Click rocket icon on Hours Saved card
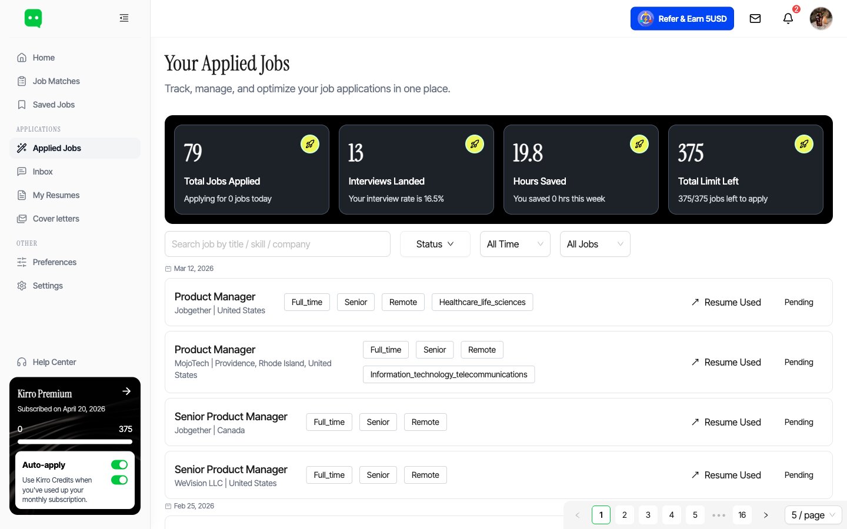This screenshot has width=847, height=529. coord(639,144)
